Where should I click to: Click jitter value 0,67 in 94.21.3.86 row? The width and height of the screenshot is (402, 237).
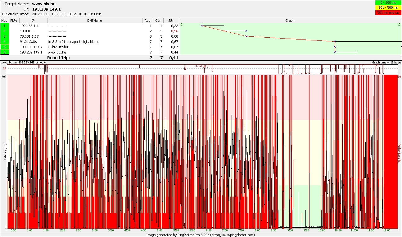174,42
